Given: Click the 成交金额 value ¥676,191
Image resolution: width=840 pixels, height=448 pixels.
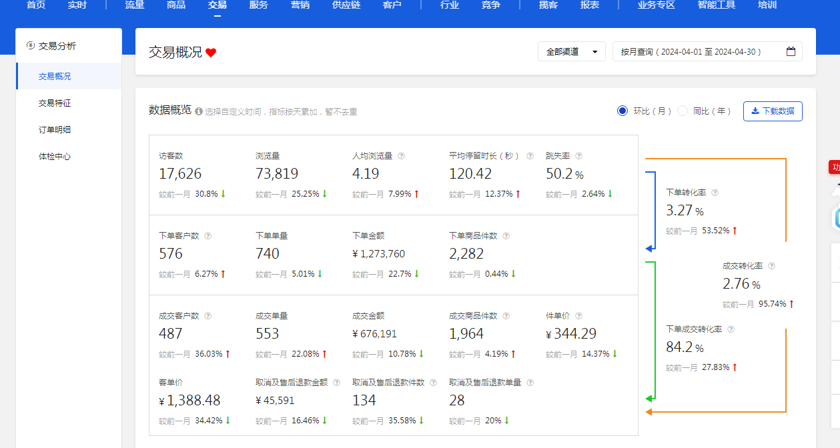Looking at the screenshot, I should (x=375, y=334).
